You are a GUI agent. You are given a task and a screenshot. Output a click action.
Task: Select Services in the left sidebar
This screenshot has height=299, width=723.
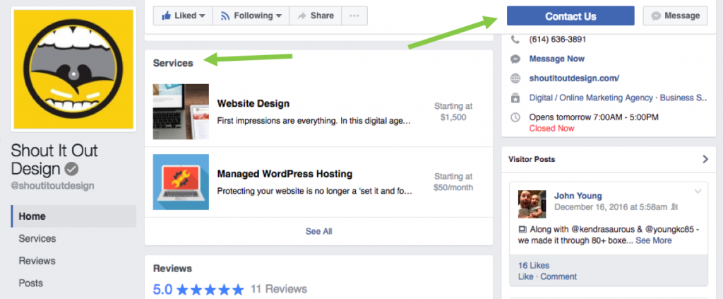tap(37, 239)
